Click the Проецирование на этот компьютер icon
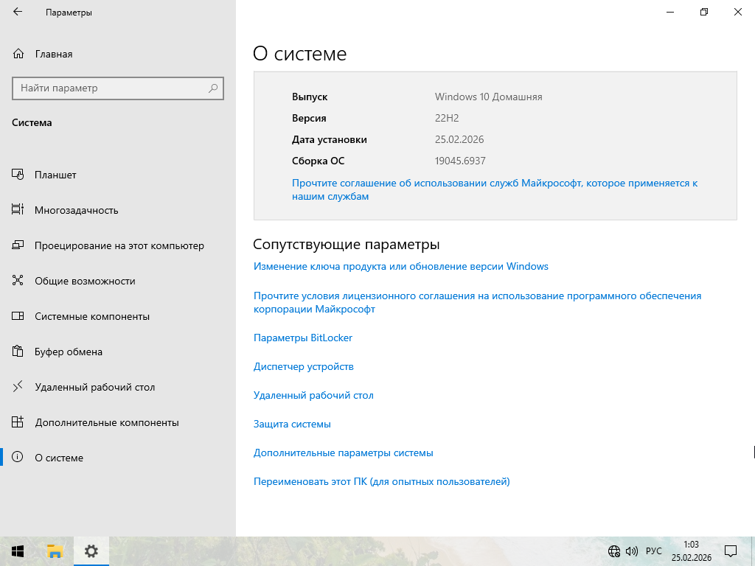This screenshot has width=755, height=566. (18, 245)
